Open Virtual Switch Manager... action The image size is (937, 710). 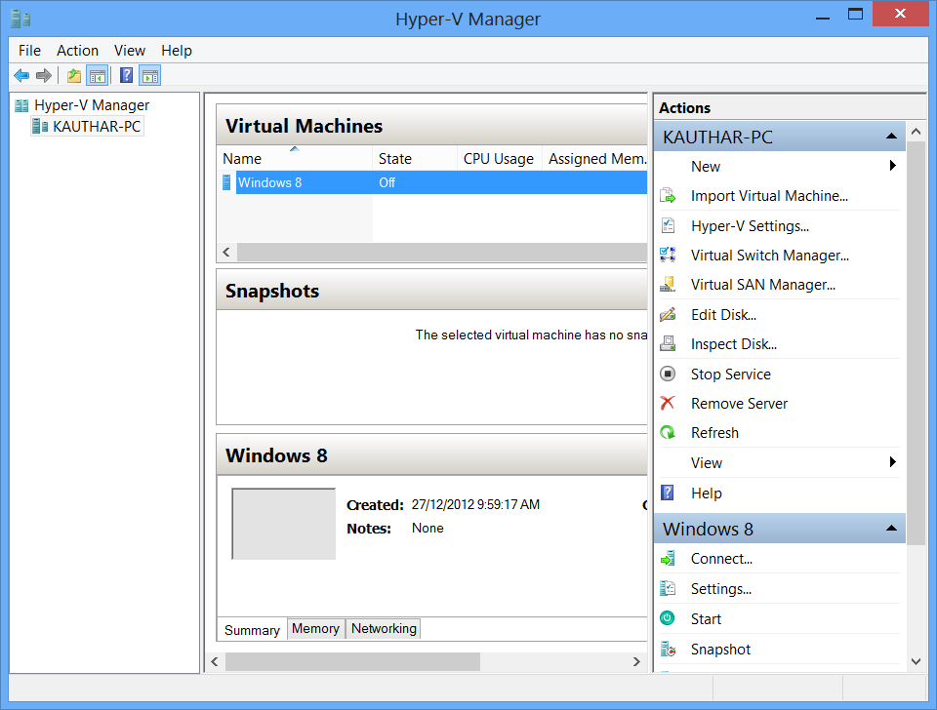point(770,256)
